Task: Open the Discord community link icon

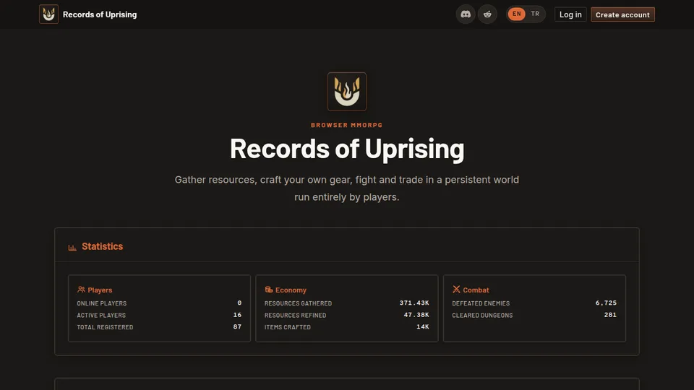Action: pos(466,14)
